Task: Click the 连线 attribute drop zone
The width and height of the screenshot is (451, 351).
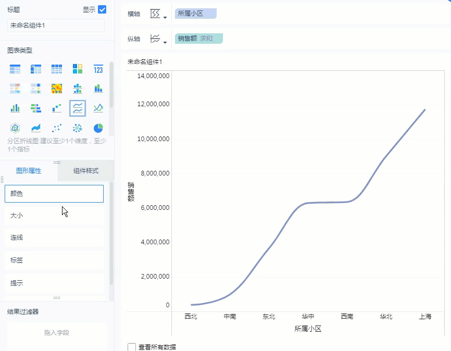Action: click(54, 237)
